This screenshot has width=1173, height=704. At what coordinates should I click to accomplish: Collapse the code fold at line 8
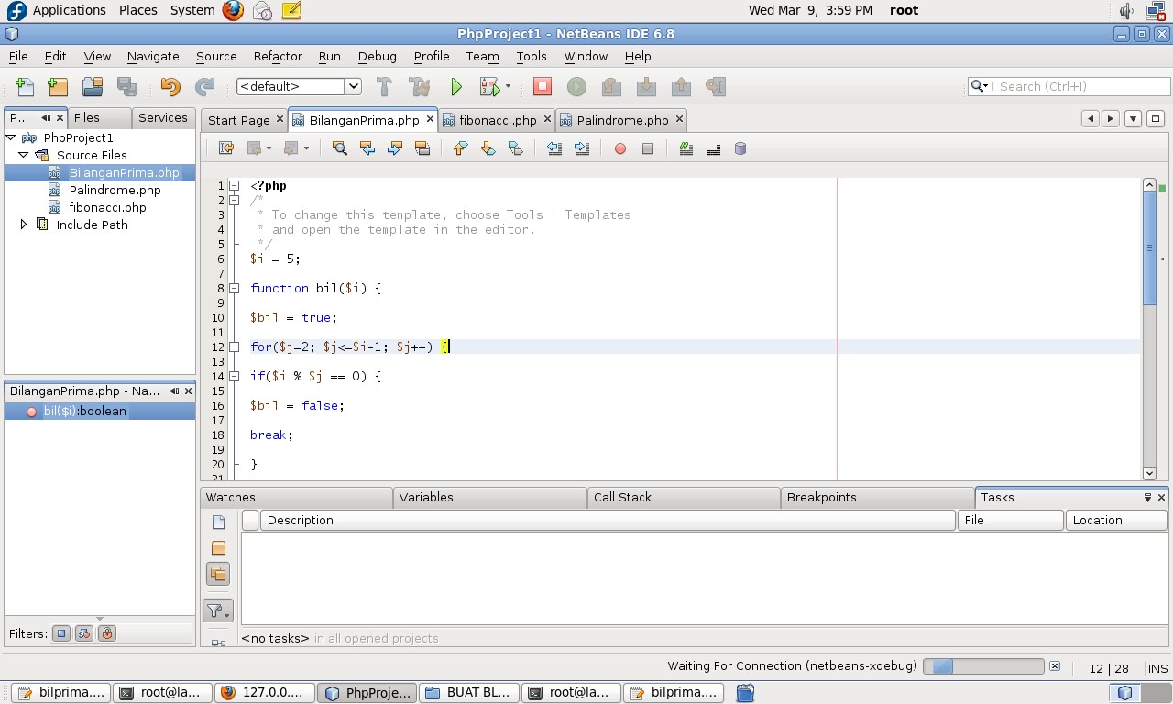[x=235, y=288]
